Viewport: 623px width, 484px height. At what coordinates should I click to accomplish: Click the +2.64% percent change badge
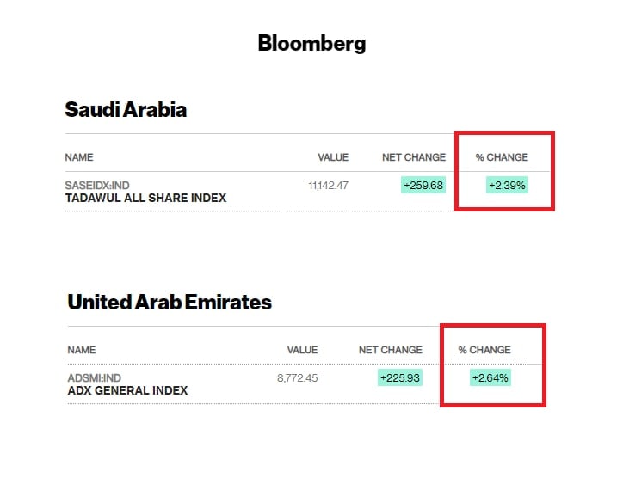click(490, 378)
